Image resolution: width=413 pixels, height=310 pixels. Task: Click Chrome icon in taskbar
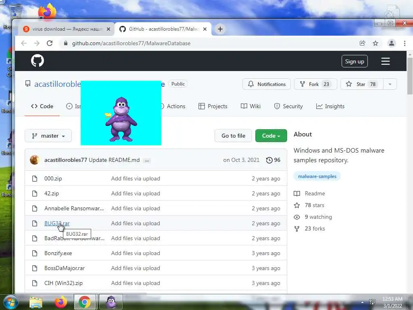click(85, 302)
